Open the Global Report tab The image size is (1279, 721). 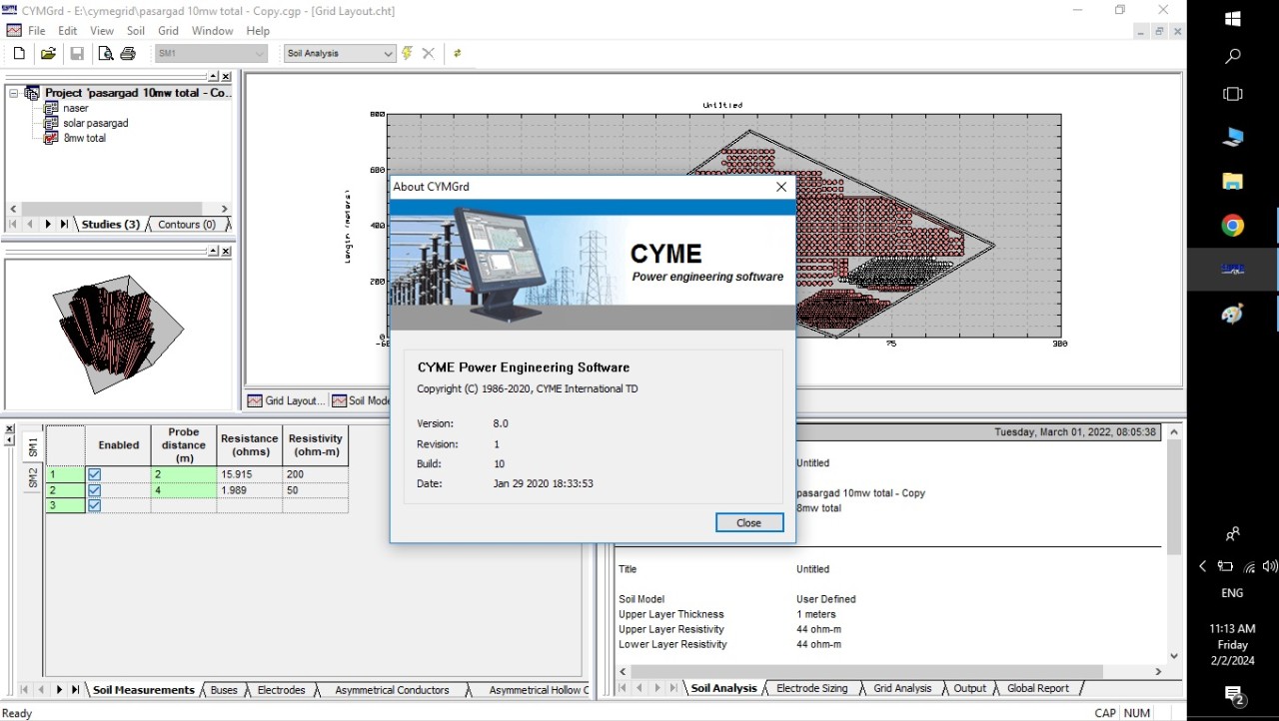[1038, 688]
